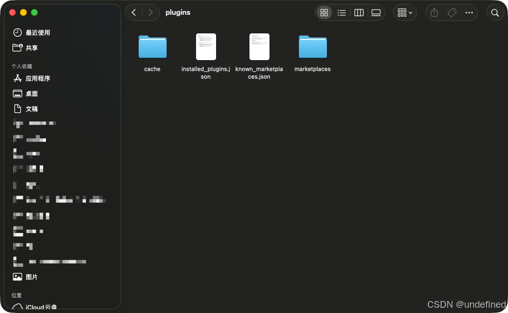Select the marketplaces folder icon
The width and height of the screenshot is (508, 313).
312,47
